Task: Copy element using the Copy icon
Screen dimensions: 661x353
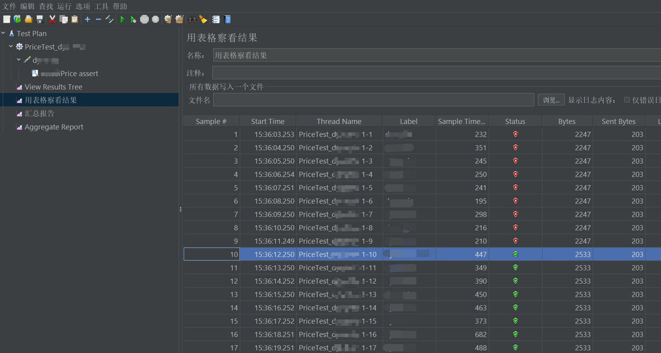Action: pyautogui.click(x=64, y=19)
